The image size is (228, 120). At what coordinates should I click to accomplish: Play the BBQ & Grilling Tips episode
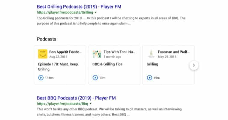(x=95, y=78)
